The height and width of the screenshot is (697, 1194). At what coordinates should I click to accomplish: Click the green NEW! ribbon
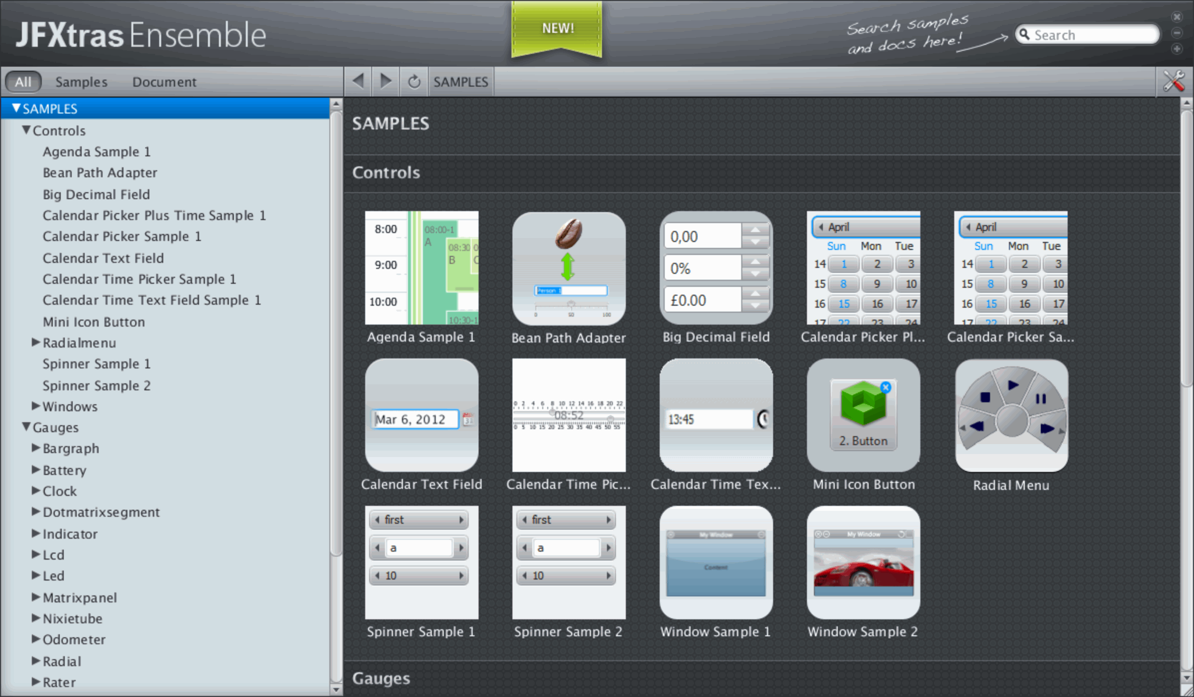pyautogui.click(x=557, y=28)
